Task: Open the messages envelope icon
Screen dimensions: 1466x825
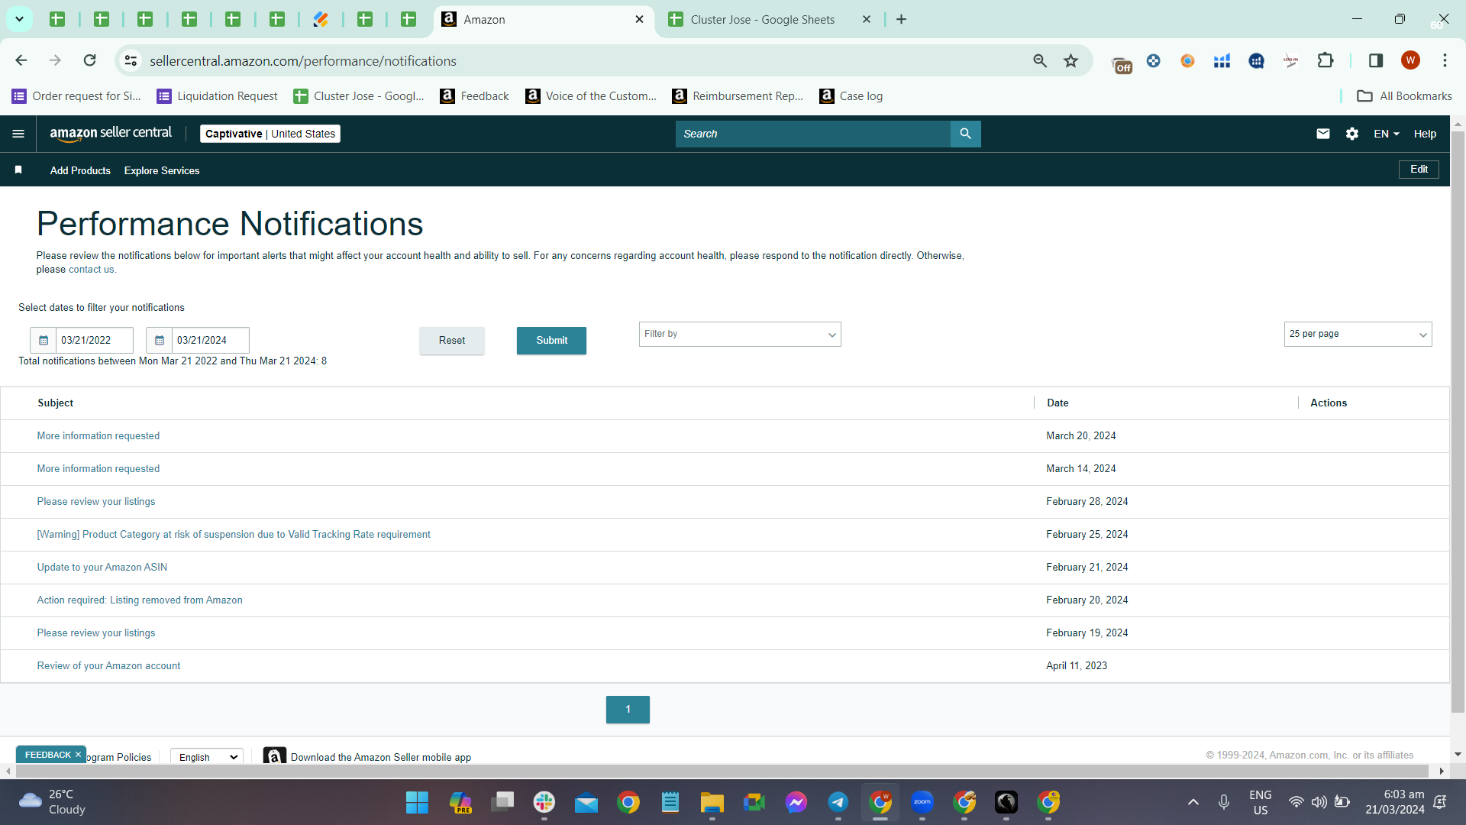Action: tap(1323, 134)
